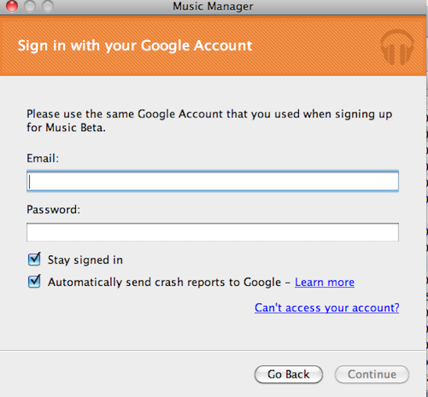
Task: Click the Sign in with your Google Account heading
Action: 135,46
